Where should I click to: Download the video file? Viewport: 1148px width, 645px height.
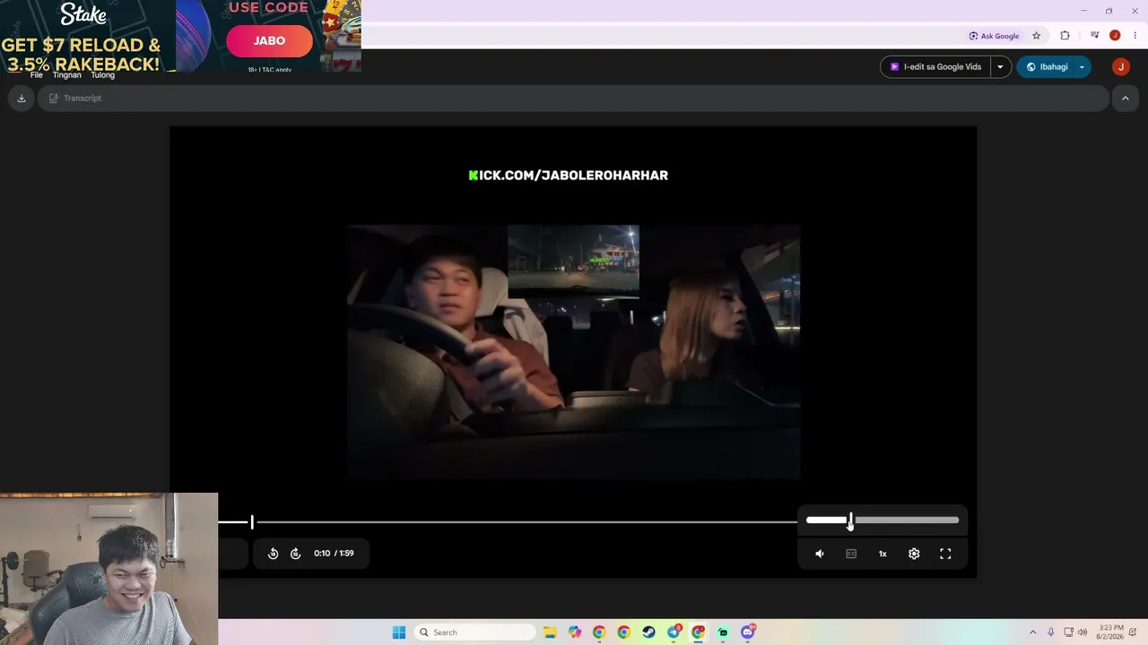click(22, 99)
